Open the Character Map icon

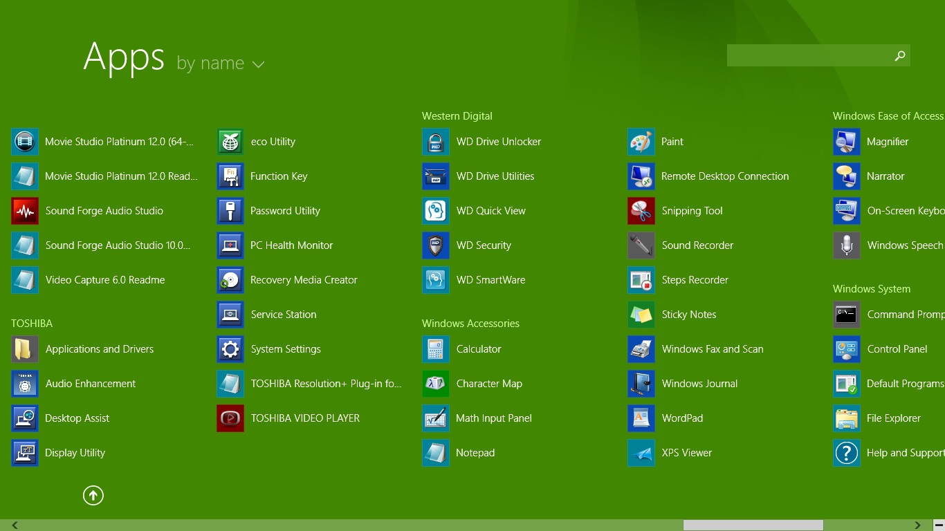pos(436,384)
